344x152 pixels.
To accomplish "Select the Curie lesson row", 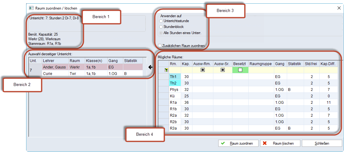I will pos(92,73).
